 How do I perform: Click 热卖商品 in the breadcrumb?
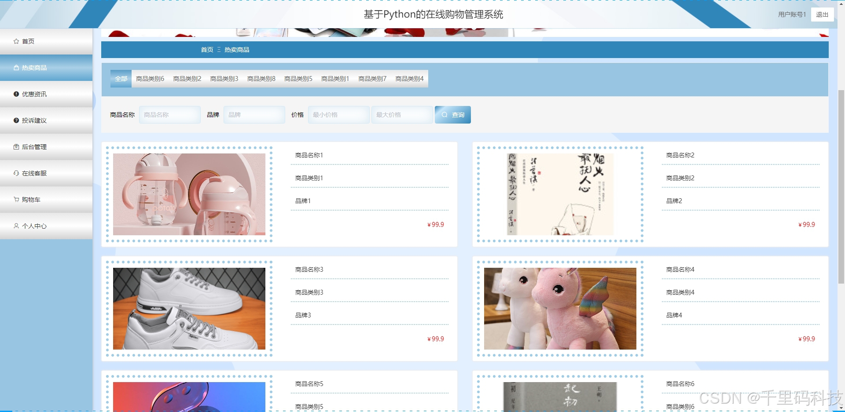(x=237, y=50)
